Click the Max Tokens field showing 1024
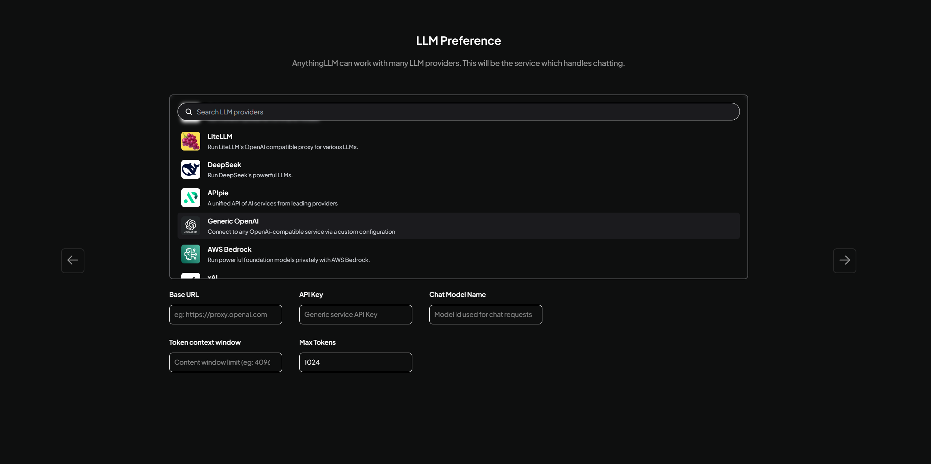Screen dimensions: 931x464 (x=355, y=362)
